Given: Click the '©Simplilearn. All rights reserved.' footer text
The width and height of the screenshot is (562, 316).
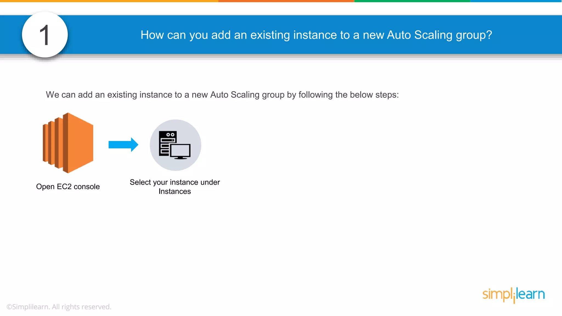Looking at the screenshot, I should 59,307.
